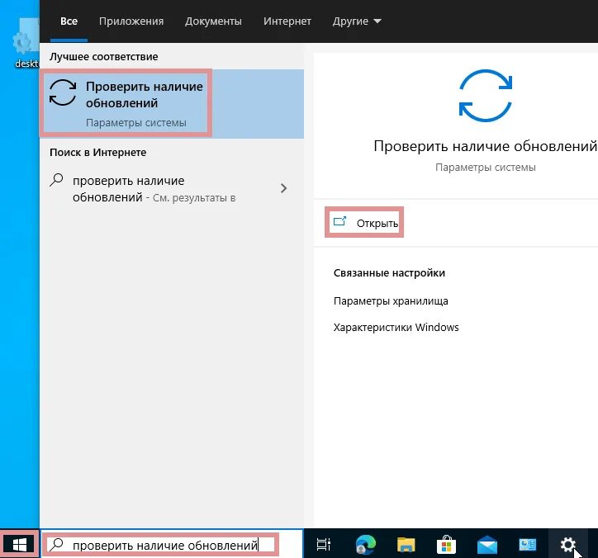Click 'Параметры системы' under preview title
This screenshot has width=598, height=558.
click(486, 168)
